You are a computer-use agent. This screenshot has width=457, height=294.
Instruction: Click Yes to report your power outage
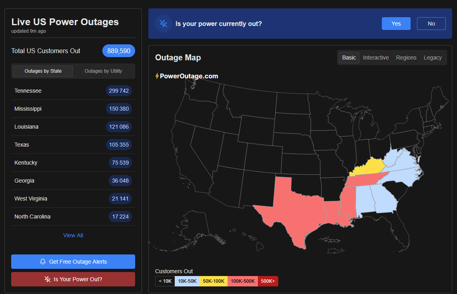click(396, 24)
